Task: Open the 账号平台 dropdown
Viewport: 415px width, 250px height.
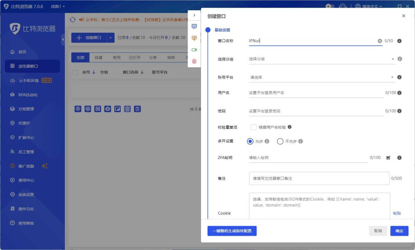Action: point(321,77)
